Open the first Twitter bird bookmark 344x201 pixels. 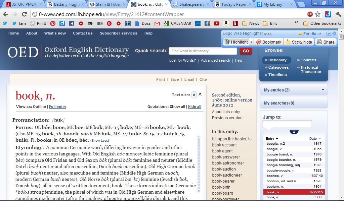tap(5, 23)
